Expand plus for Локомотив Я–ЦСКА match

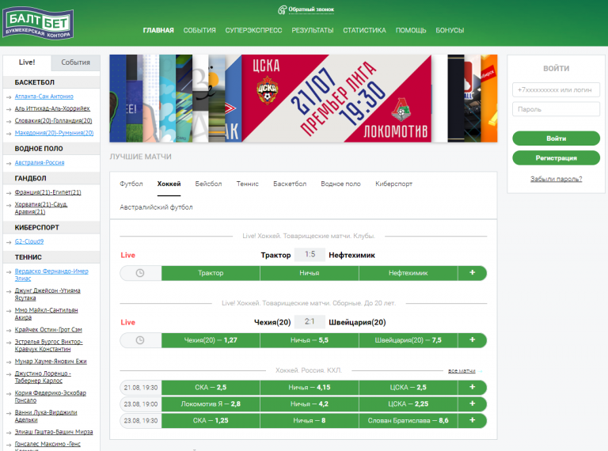click(473, 404)
